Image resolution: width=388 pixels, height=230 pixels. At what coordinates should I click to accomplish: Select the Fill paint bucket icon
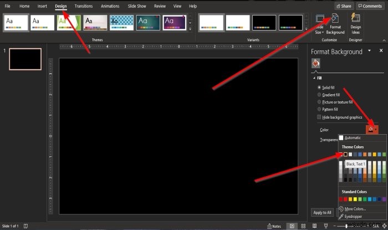(316, 63)
